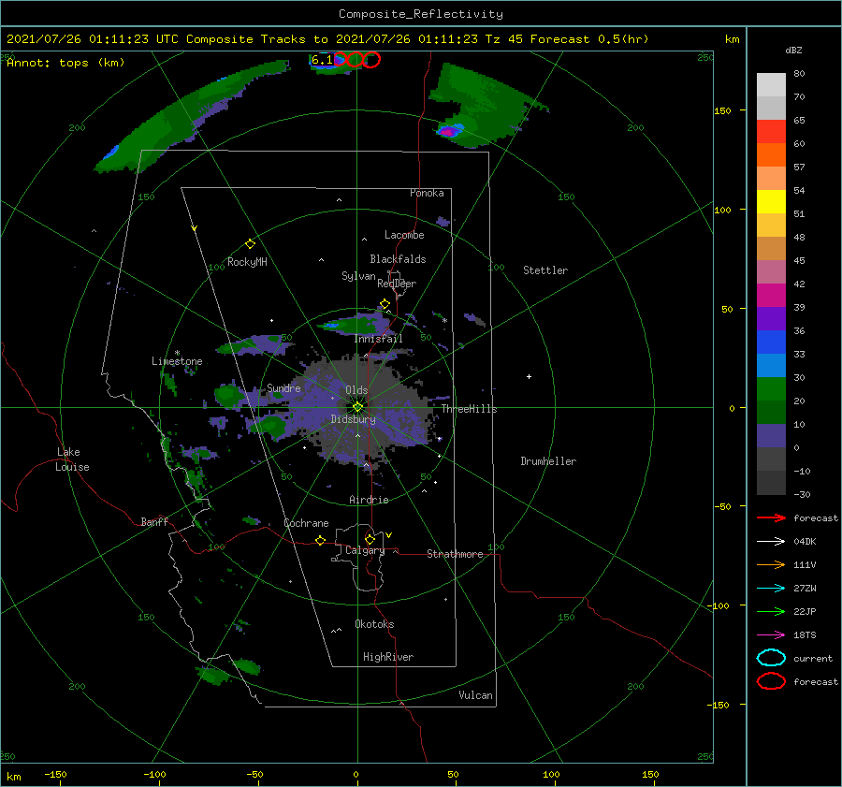The height and width of the screenshot is (787, 842).
Task: Pick the purple 39-36 dBZ swatch
Action: click(771, 318)
